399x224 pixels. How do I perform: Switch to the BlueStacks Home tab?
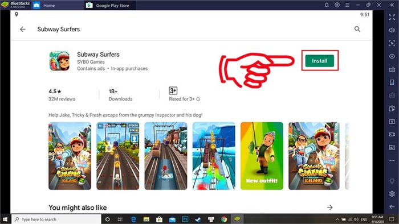click(x=44, y=5)
